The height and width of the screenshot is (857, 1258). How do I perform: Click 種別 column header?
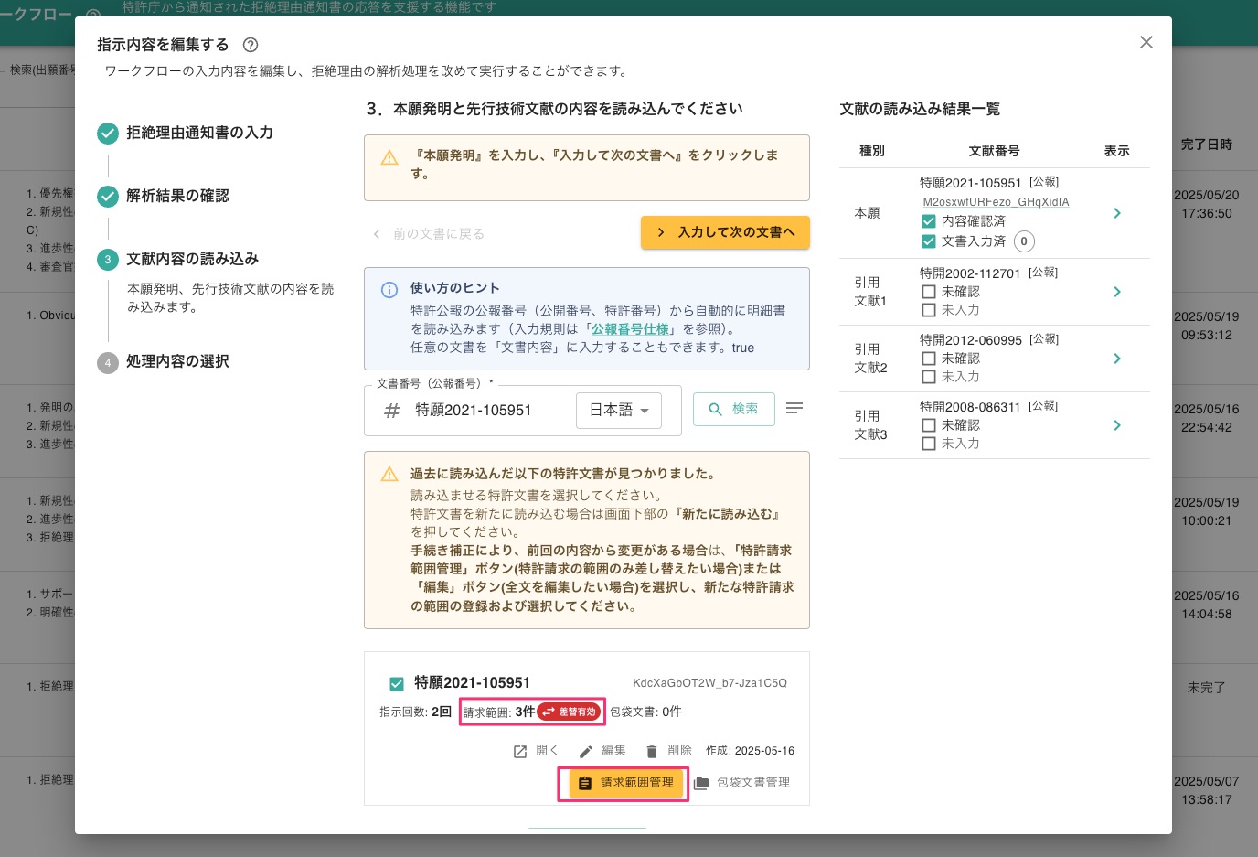click(872, 151)
